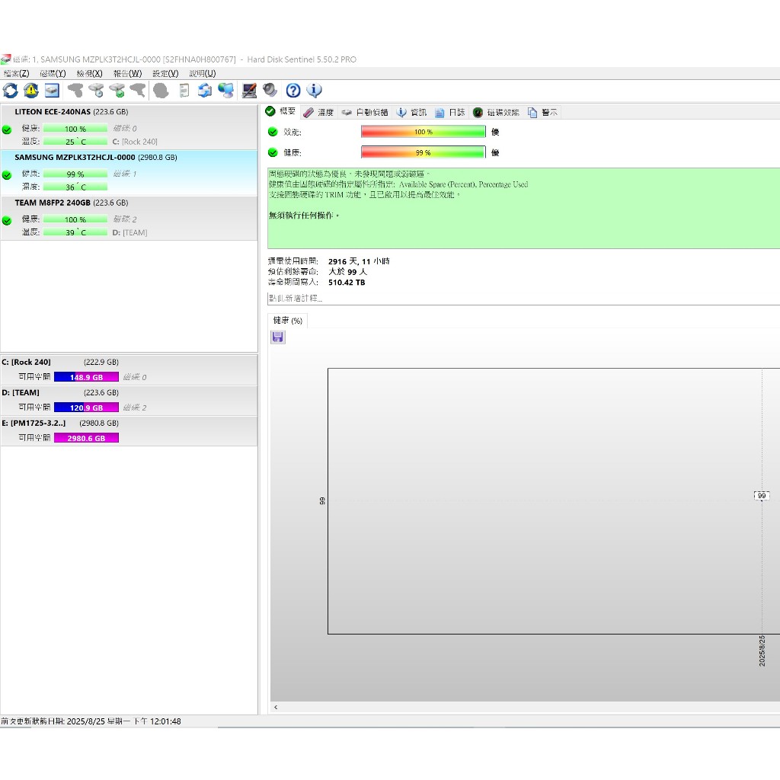Viewport: 780px width, 780px height.
Task: Click the blue info (i) toolbar icon
Action: (314, 91)
